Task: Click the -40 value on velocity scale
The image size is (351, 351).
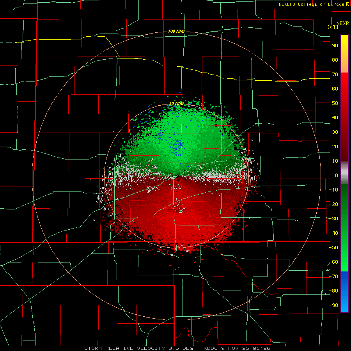Action: [333, 233]
